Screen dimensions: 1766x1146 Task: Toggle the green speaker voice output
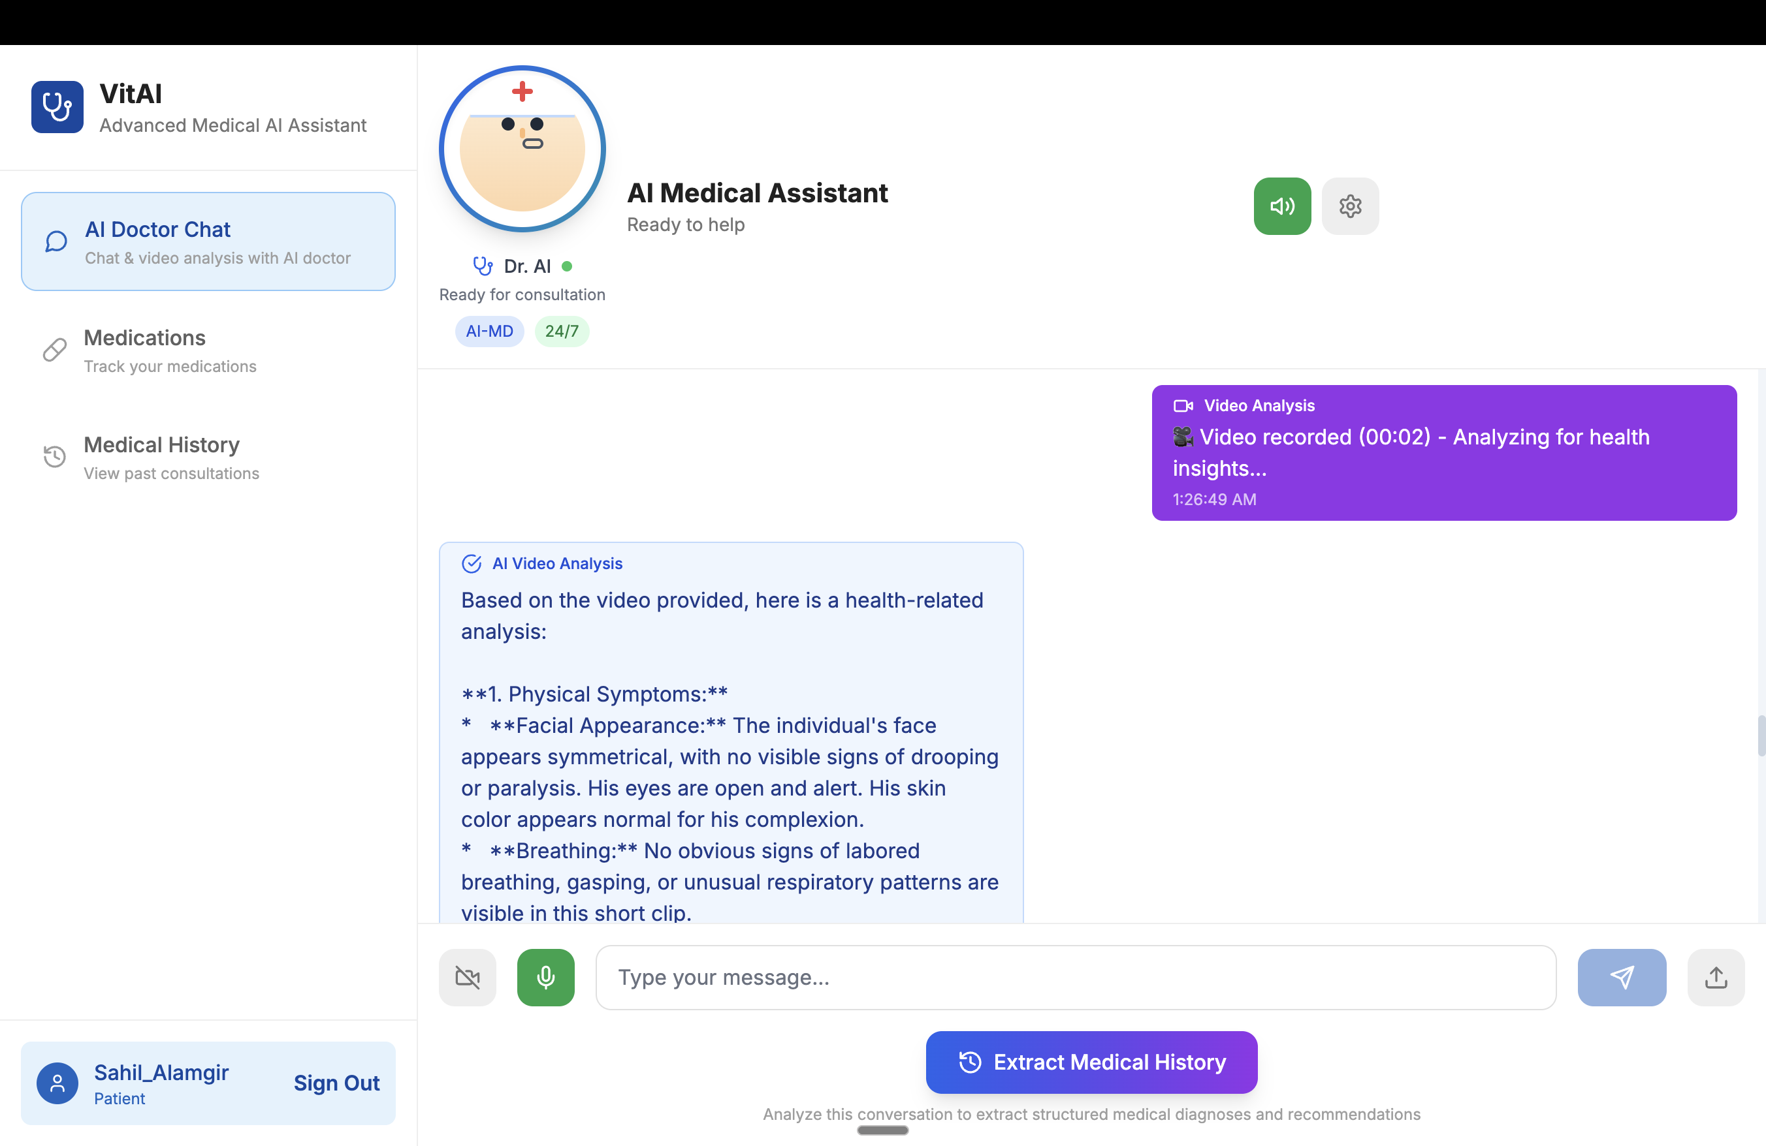coord(1281,206)
